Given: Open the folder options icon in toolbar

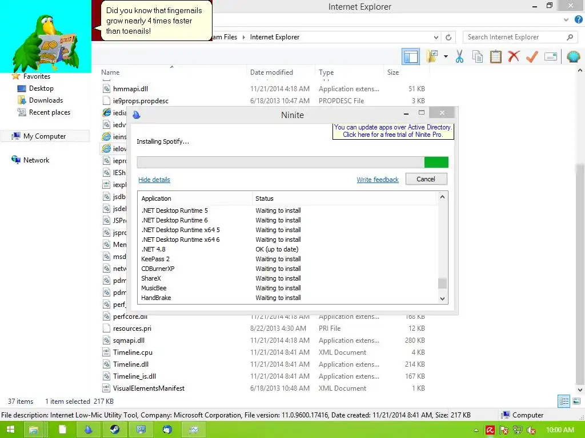Looking at the screenshot, I should tap(432, 56).
